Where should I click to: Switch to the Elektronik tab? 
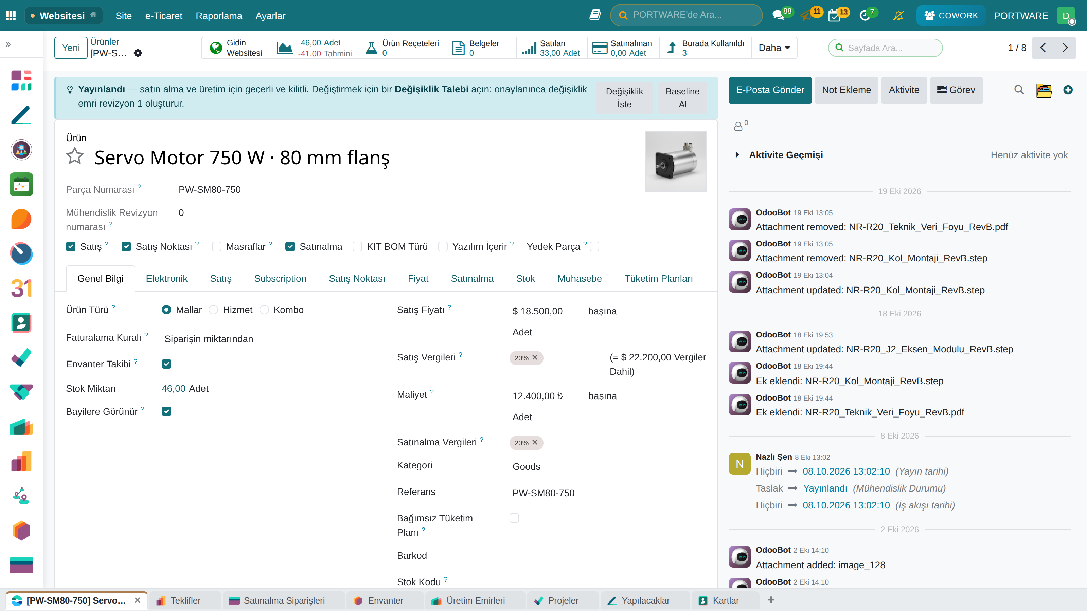[166, 279]
